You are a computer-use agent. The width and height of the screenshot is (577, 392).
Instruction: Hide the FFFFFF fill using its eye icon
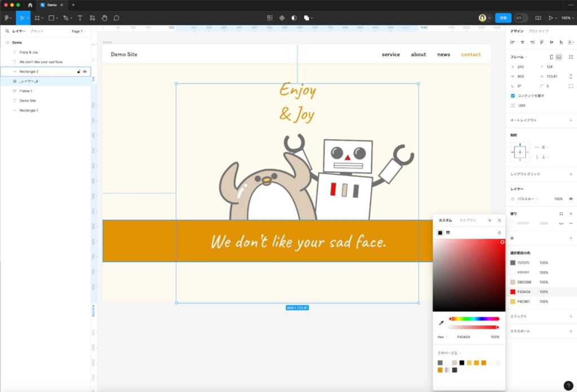click(561, 223)
